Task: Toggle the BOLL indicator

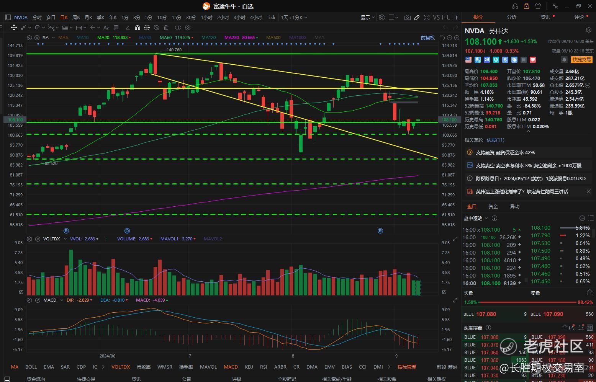Action: click(31, 367)
